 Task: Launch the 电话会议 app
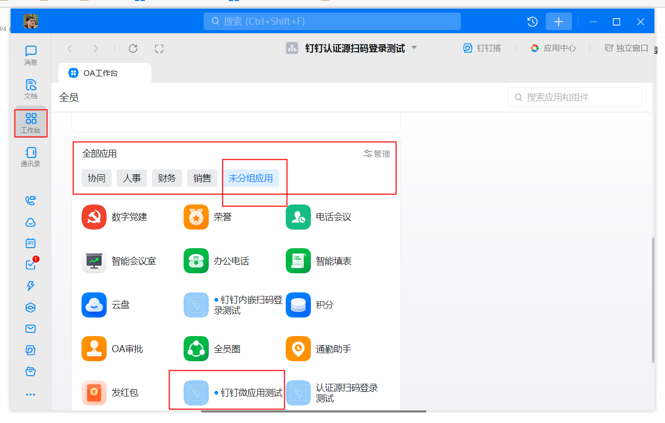tap(318, 217)
